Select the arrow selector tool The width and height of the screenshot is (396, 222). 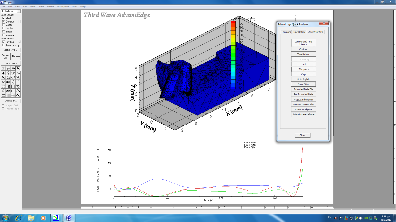coord(18,68)
